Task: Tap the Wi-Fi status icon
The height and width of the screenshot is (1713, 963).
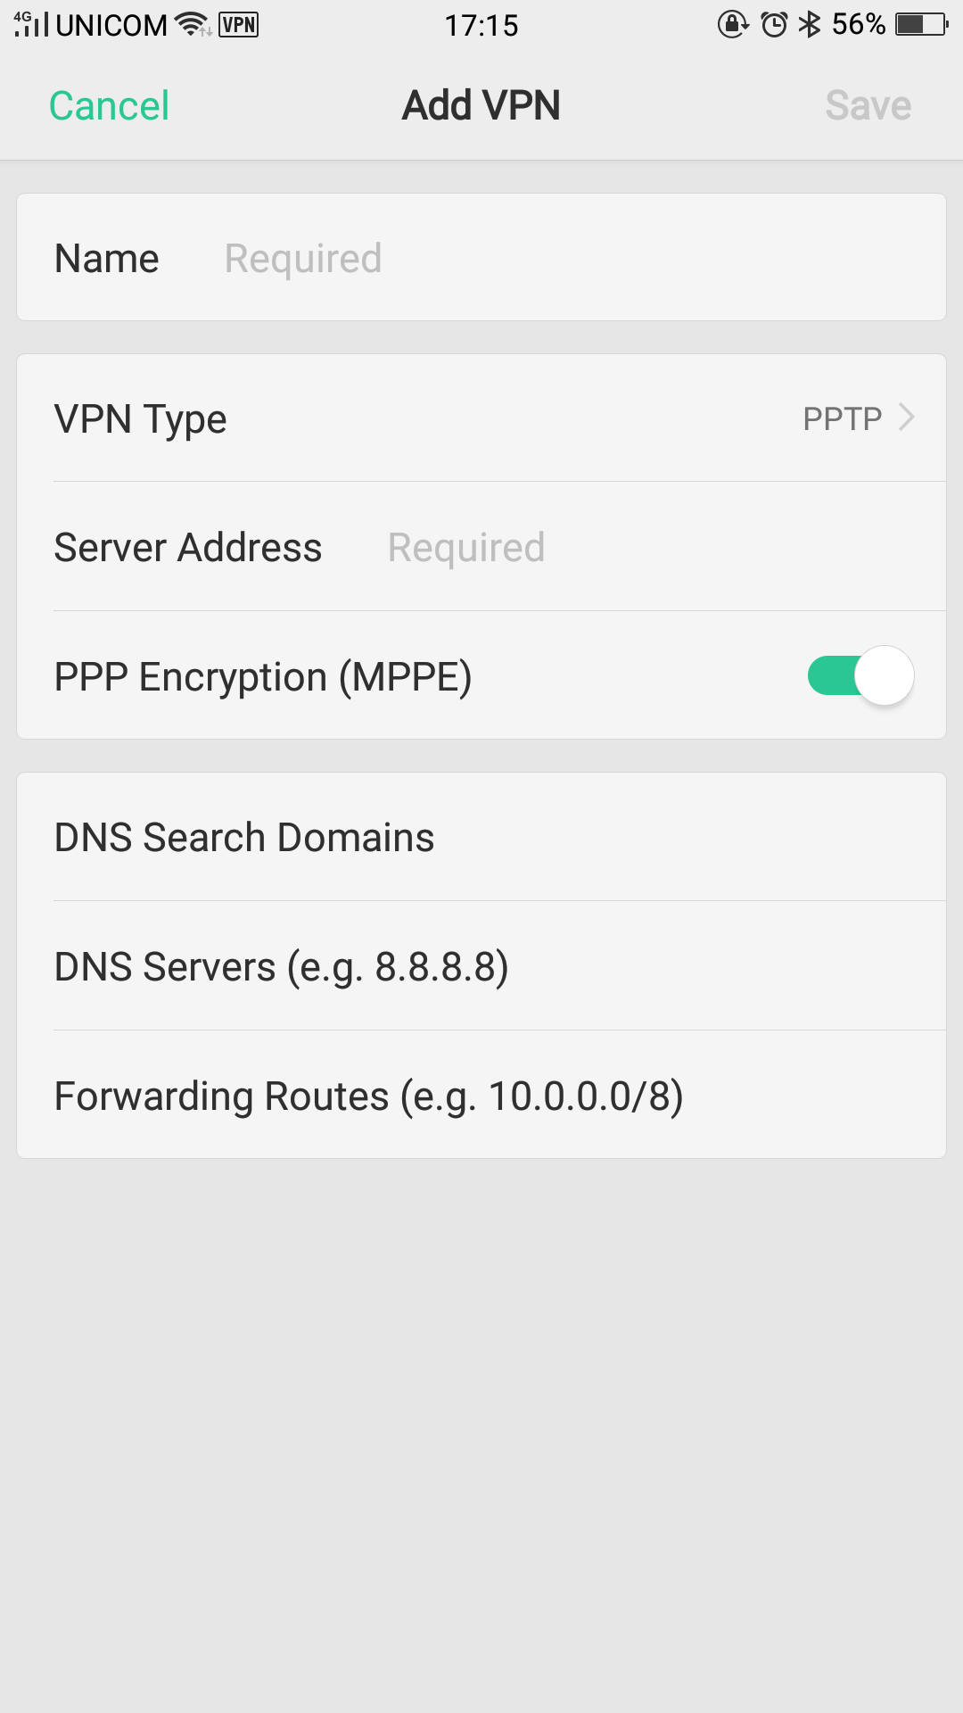Action: point(192,24)
